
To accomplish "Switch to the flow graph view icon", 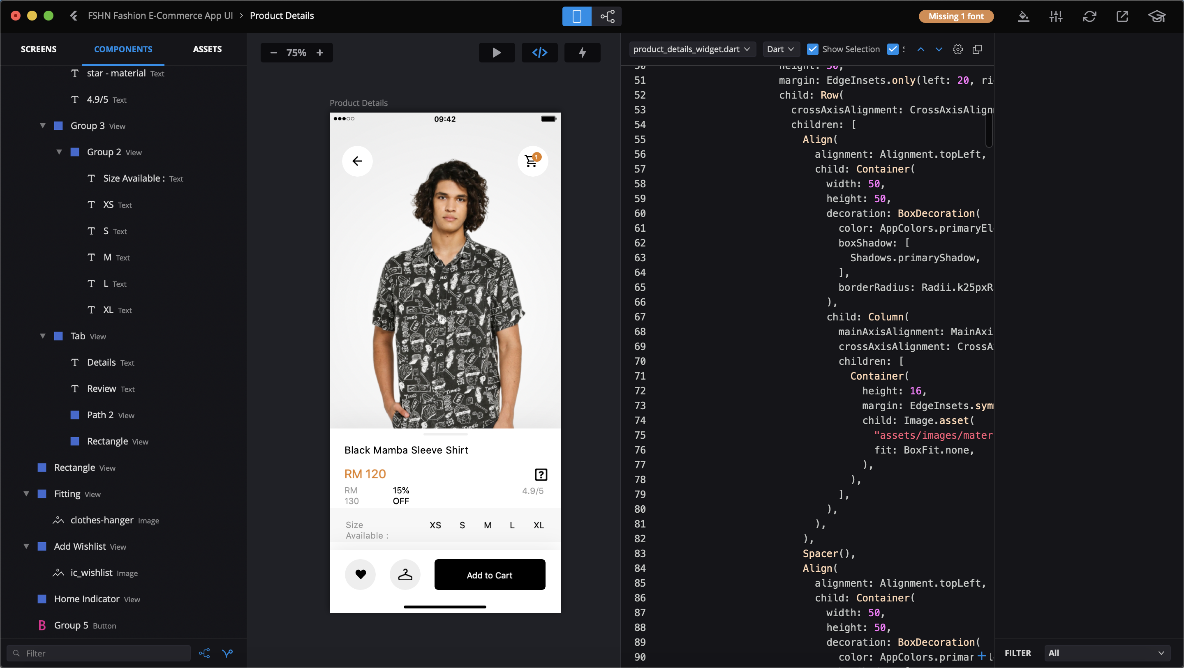I will pos(607,16).
